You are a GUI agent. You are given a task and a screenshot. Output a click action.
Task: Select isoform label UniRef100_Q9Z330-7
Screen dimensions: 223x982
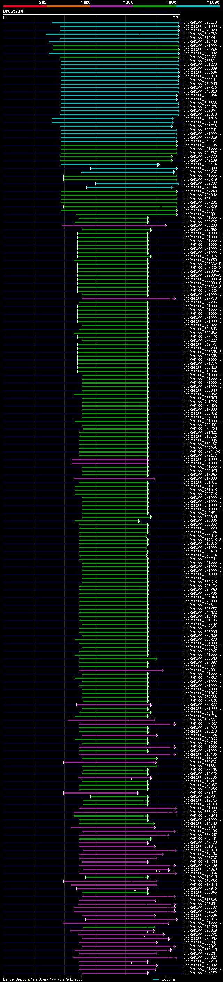click(202, 271)
